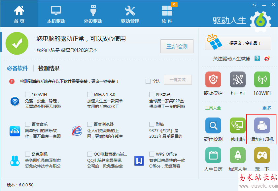Screen dimensions: 278x191
Task: Open 添加打印机 printer tool
Action: point(262,125)
